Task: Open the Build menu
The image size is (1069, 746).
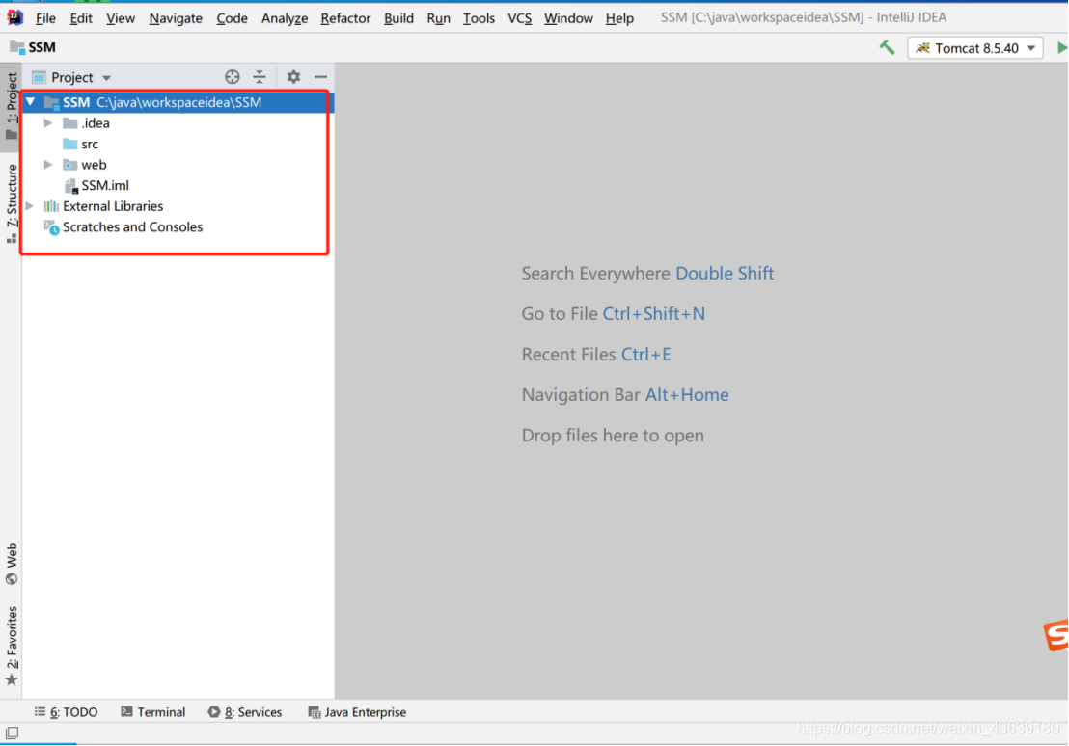Action: [x=398, y=18]
